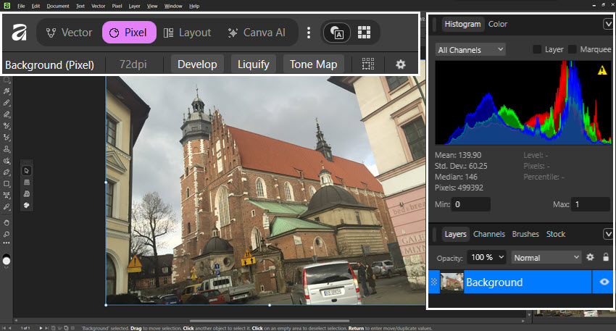Switch to the Color tab

[x=498, y=24]
